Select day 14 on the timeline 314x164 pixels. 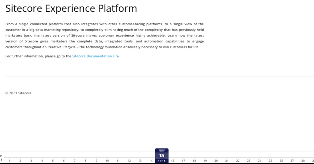coord(151,161)
